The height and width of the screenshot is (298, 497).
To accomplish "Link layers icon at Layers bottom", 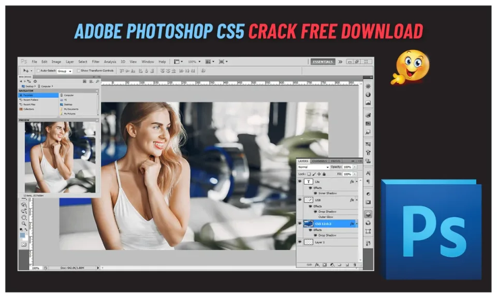I will tap(309, 265).
